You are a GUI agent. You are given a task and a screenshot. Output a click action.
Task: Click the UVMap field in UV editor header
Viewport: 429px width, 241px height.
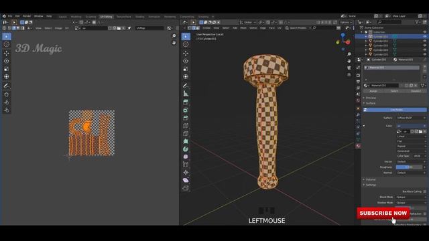(150, 28)
